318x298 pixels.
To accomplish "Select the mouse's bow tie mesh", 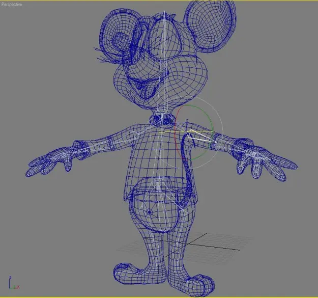I will click(162, 120).
